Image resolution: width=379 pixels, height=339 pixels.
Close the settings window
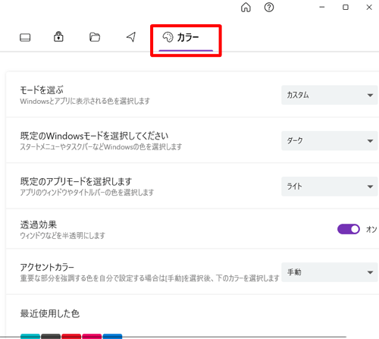click(x=369, y=8)
